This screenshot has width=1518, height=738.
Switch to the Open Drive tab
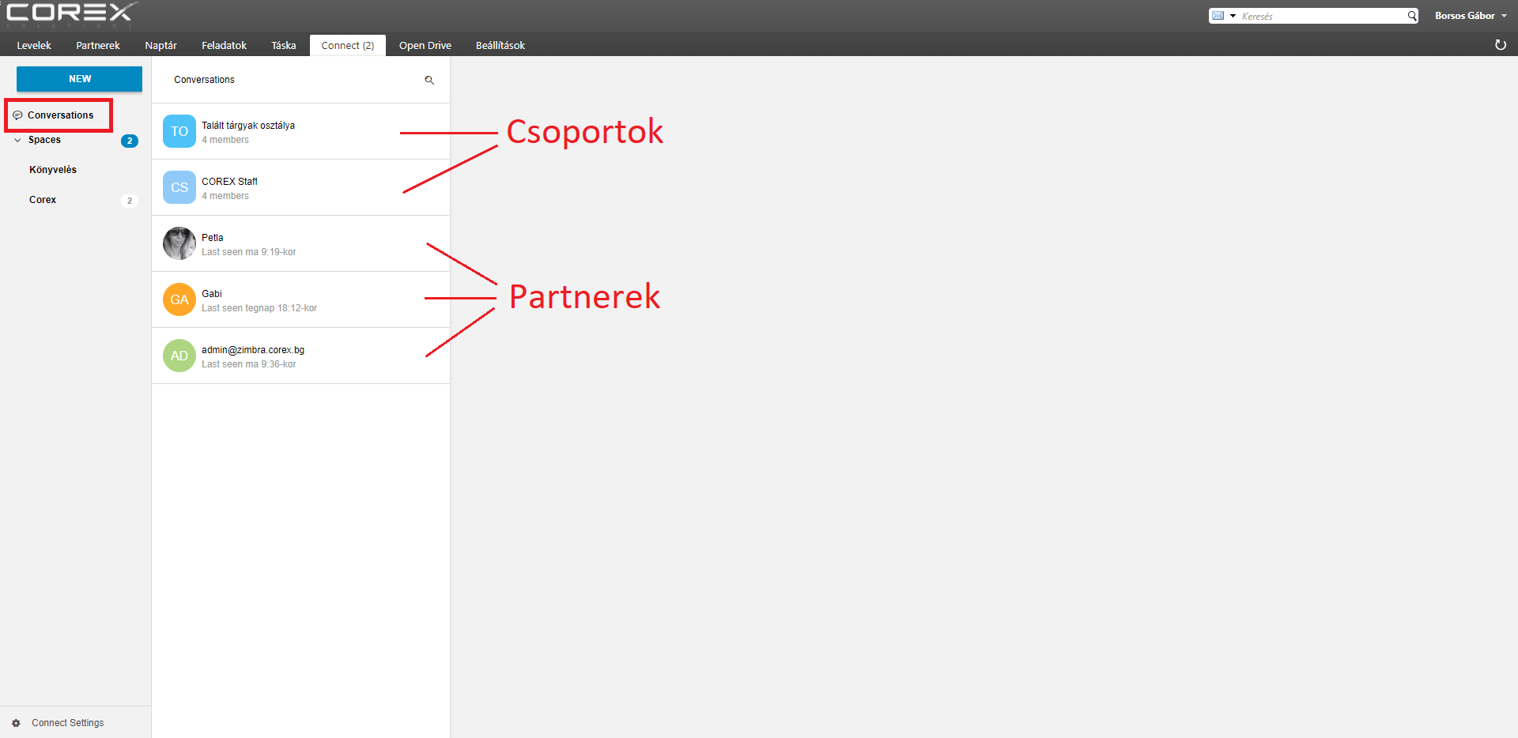425,45
